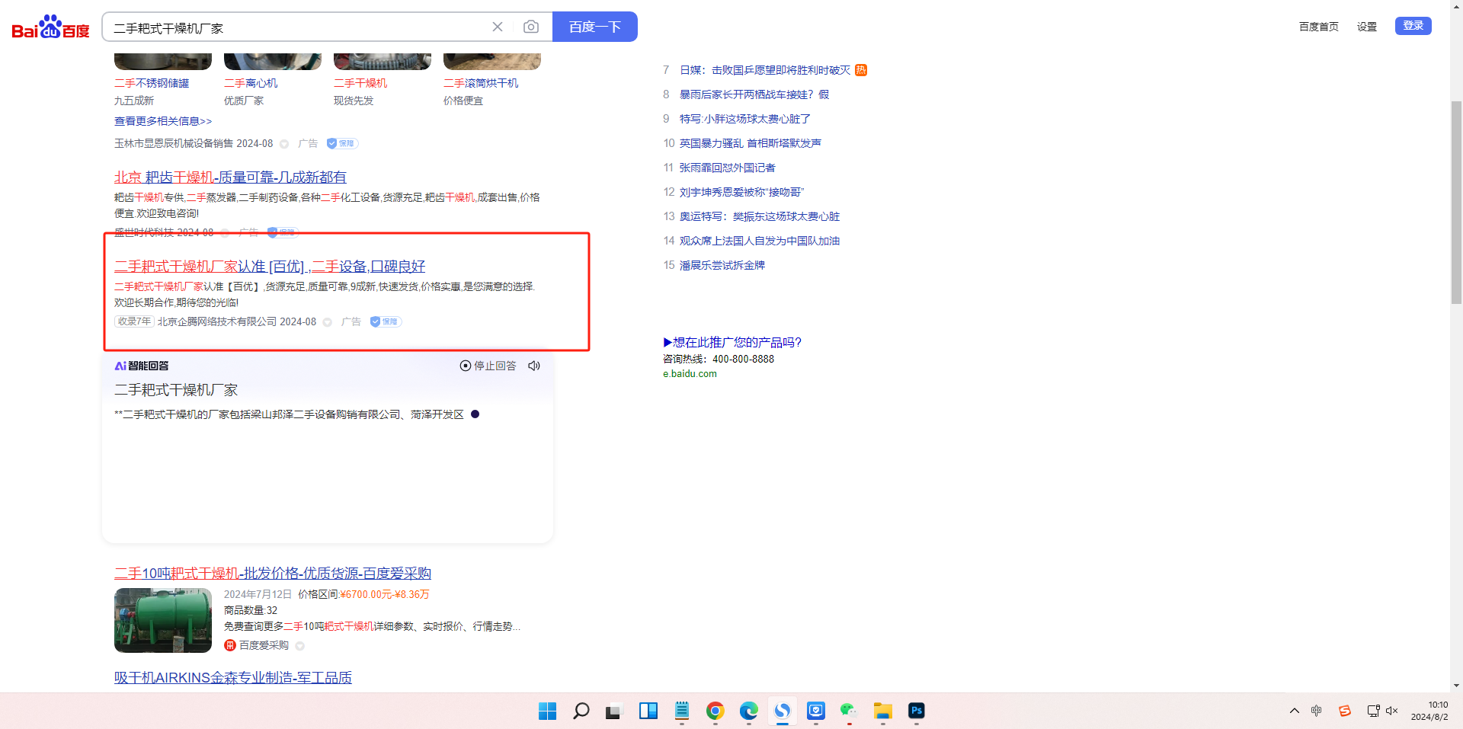Open 百度首页 link
1463x729 pixels.
pos(1319,27)
